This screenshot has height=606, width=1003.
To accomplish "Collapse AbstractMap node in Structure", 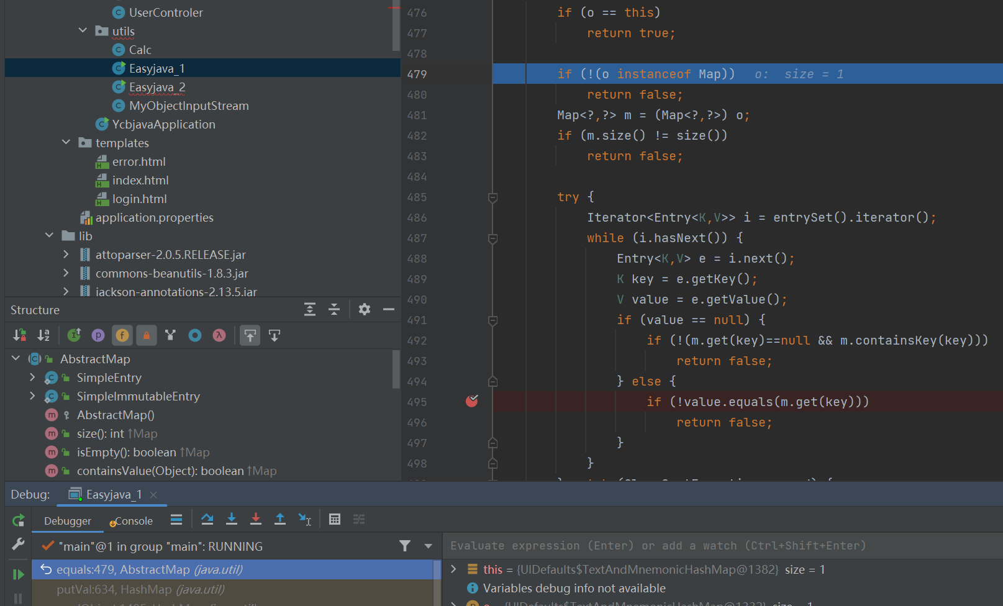I will [16, 358].
